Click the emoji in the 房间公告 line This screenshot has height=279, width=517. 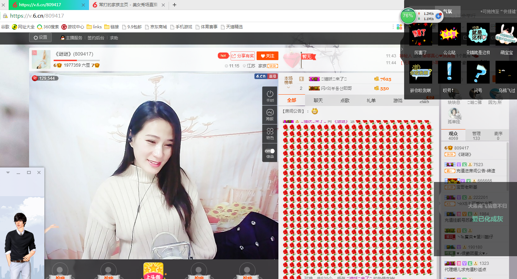314,111
